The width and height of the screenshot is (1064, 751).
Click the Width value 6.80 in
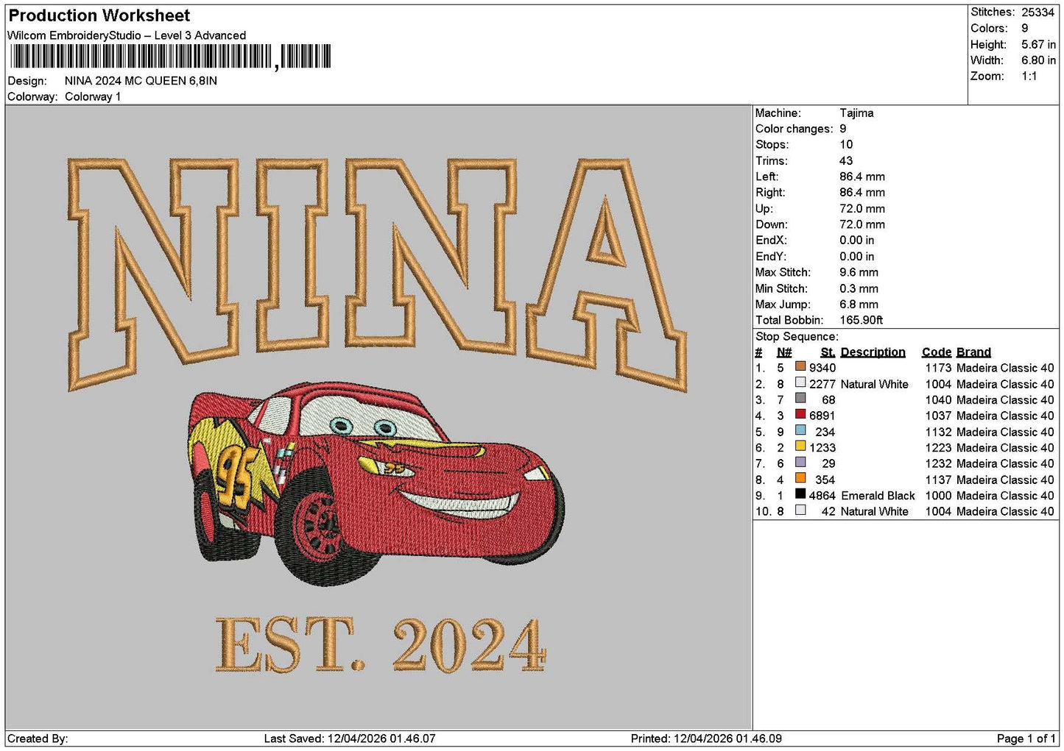(1038, 60)
